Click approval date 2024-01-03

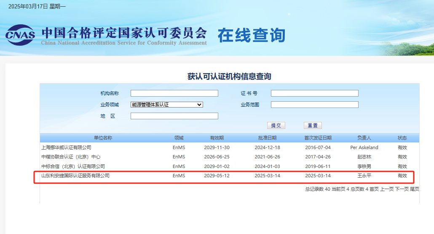tap(268, 166)
